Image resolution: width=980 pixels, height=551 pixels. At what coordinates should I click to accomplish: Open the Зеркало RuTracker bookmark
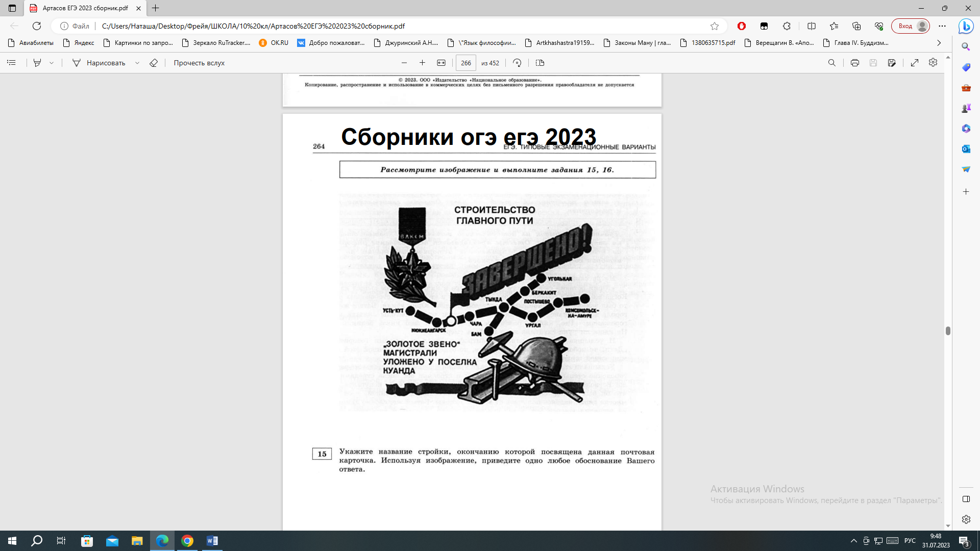click(x=216, y=43)
